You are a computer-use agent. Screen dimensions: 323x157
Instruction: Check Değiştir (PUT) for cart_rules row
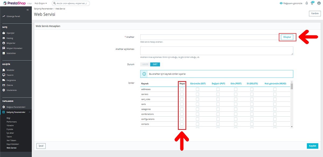(x=218, y=99)
